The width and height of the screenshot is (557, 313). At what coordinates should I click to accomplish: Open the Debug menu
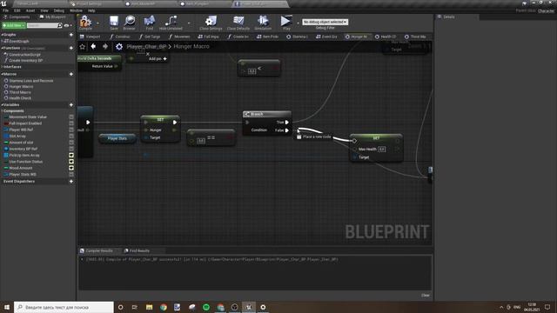point(58,10)
